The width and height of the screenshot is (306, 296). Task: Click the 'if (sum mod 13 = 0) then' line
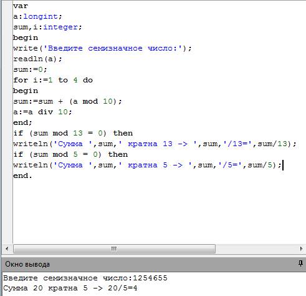click(73, 133)
